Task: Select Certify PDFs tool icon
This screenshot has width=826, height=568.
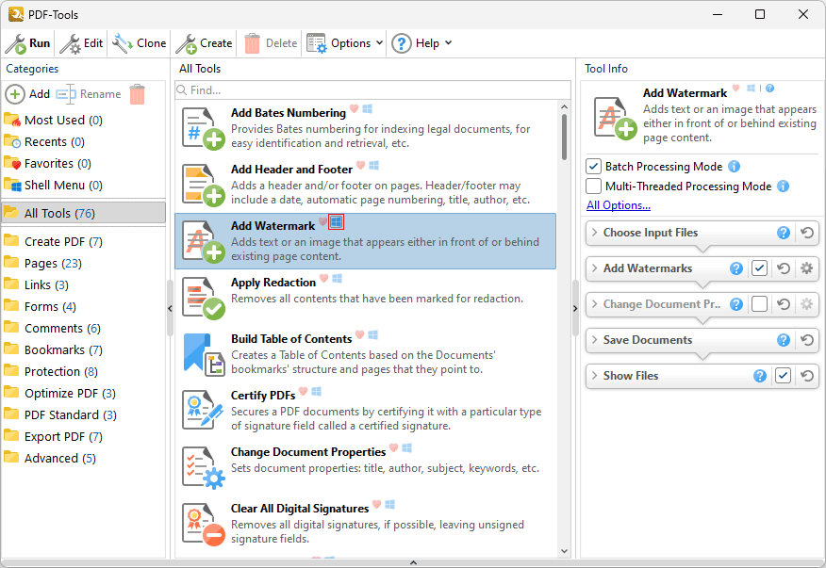Action: click(x=204, y=411)
